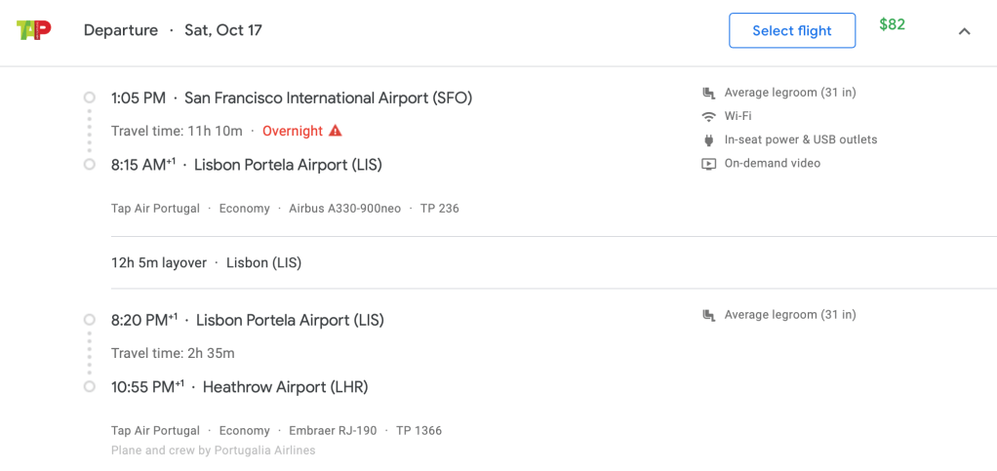Click the second flight's legroom seat icon
Image resolution: width=997 pixels, height=471 pixels.
coord(709,316)
